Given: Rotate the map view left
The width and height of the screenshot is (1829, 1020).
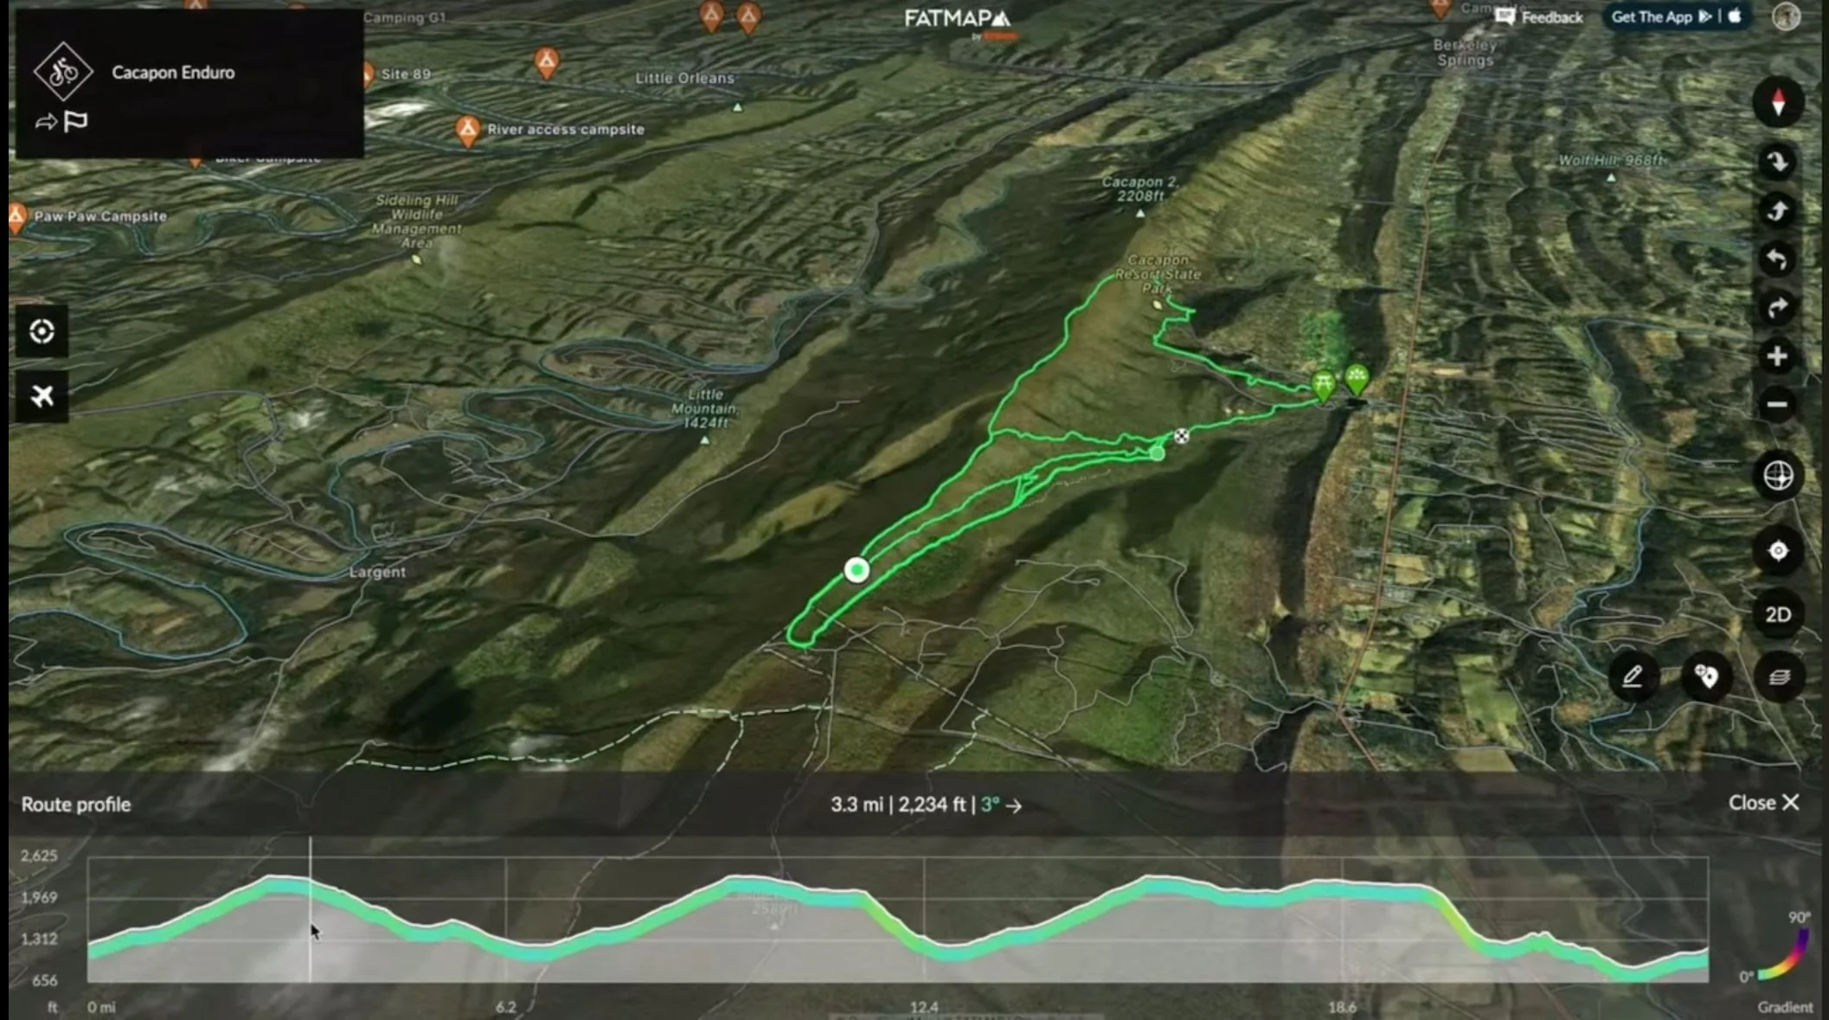Looking at the screenshot, I should pyautogui.click(x=1777, y=259).
